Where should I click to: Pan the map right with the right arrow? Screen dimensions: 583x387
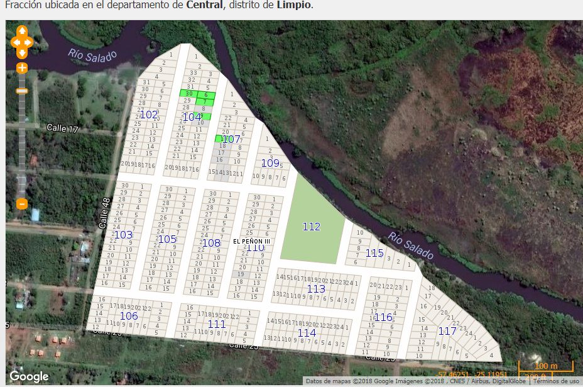[29, 42]
